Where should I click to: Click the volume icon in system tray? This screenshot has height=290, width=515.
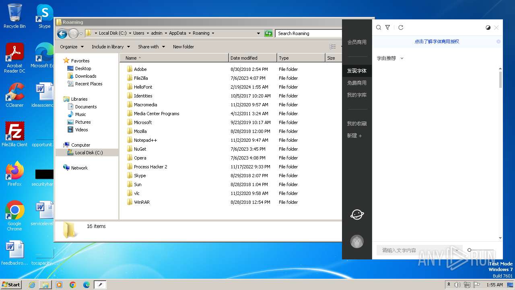[x=457, y=285]
